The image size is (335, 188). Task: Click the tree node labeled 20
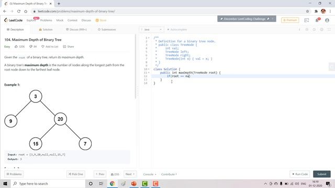coord(61,119)
